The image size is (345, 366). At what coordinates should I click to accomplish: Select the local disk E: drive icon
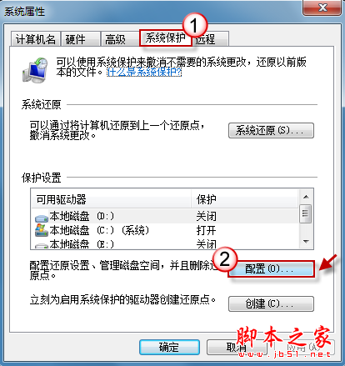pyautogui.click(x=42, y=245)
